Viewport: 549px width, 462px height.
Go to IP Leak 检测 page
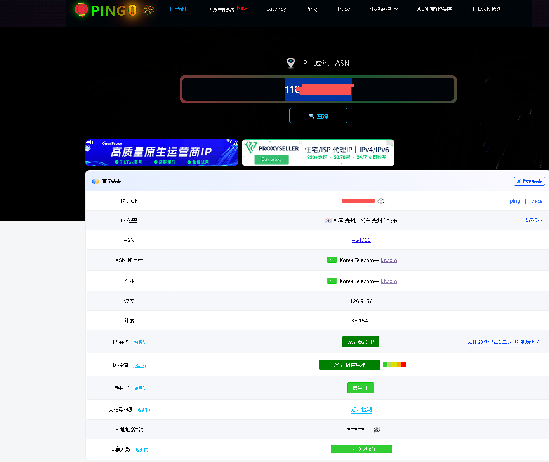(x=486, y=9)
